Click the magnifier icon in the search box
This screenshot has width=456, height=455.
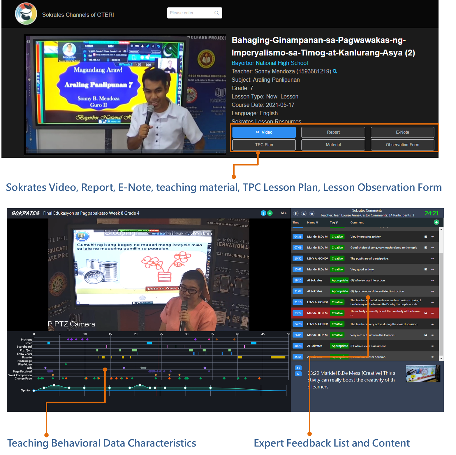pyautogui.click(x=216, y=13)
